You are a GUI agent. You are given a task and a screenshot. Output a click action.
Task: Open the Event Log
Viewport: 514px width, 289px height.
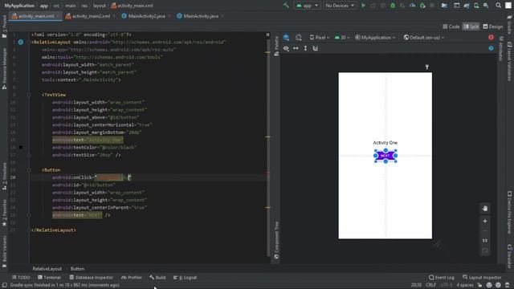441,278
